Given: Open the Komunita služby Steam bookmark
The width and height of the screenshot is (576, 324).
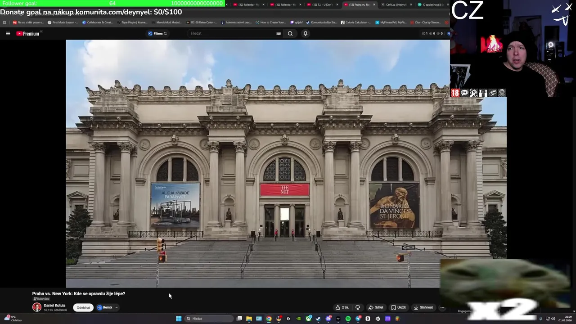Looking at the screenshot, I should [x=321, y=22].
